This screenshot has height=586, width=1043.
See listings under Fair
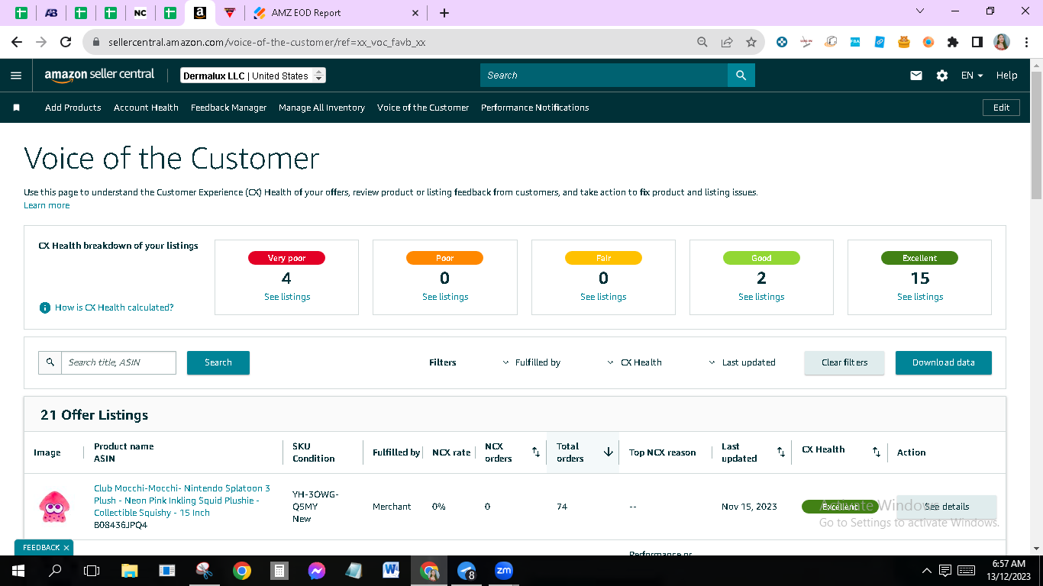[x=603, y=297]
